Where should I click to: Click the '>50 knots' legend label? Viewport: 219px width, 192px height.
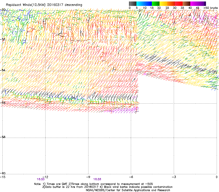210,8
